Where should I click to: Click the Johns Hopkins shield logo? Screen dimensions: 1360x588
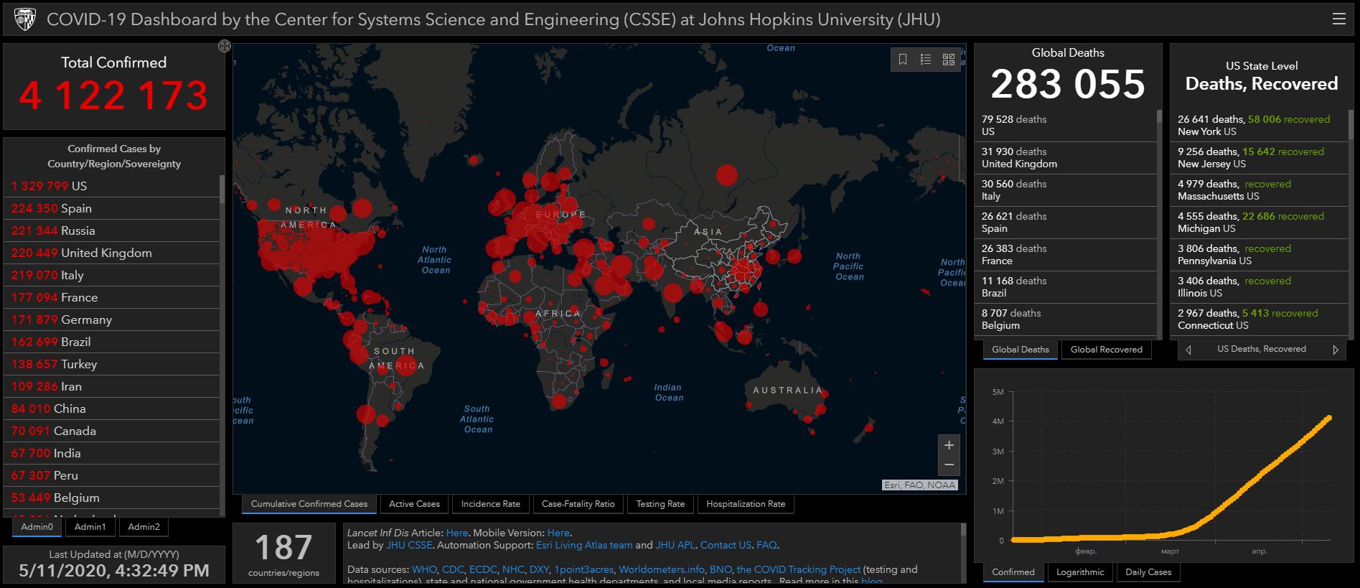(x=24, y=19)
